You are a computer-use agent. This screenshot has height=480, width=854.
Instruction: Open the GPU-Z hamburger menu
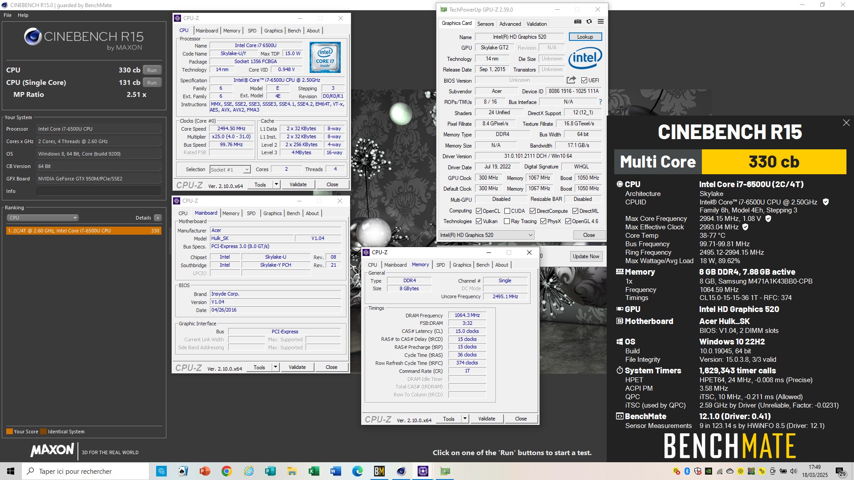coord(600,21)
